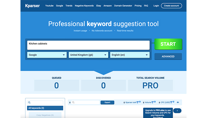Click the "Instant usage" text

click(x=80, y=31)
